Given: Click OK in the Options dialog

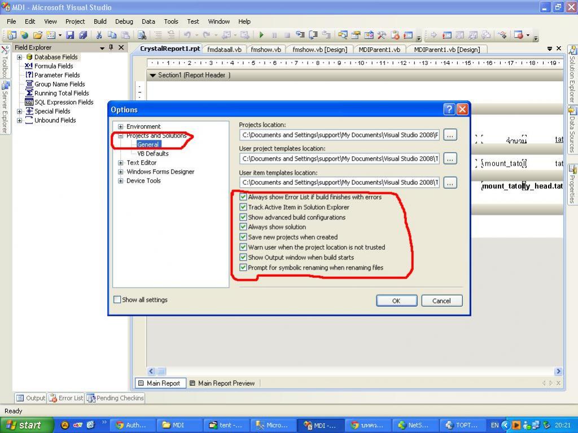Looking at the screenshot, I should coord(397,301).
